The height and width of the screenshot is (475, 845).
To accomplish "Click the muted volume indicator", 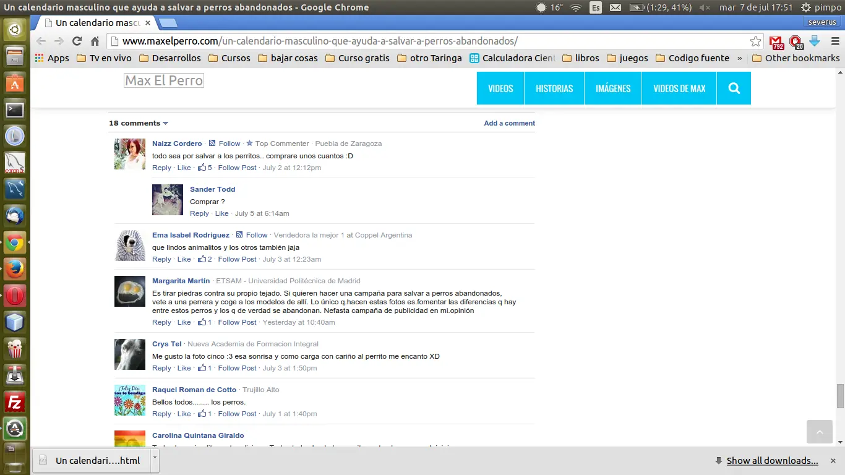I will (704, 7).
